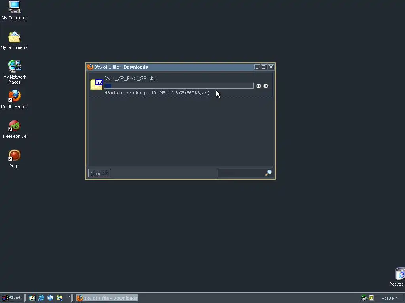Click the Clear List button
This screenshot has width=405, height=303.
(x=99, y=174)
